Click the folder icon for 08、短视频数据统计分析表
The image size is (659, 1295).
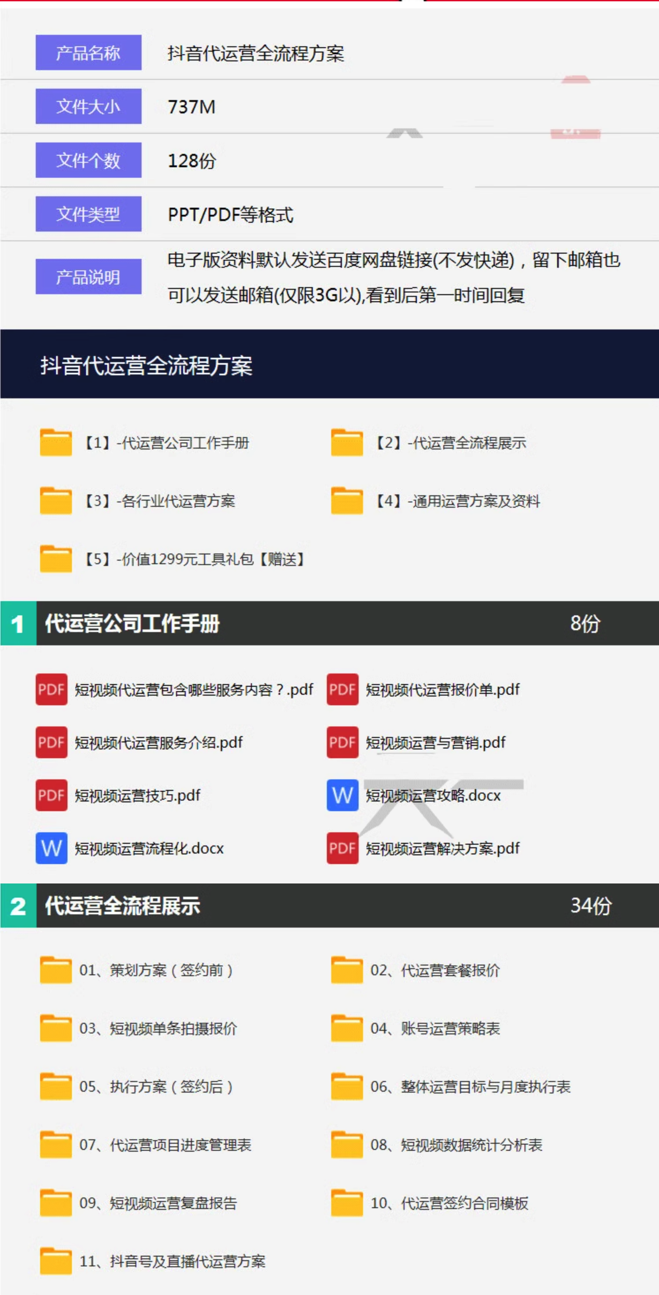347,1145
